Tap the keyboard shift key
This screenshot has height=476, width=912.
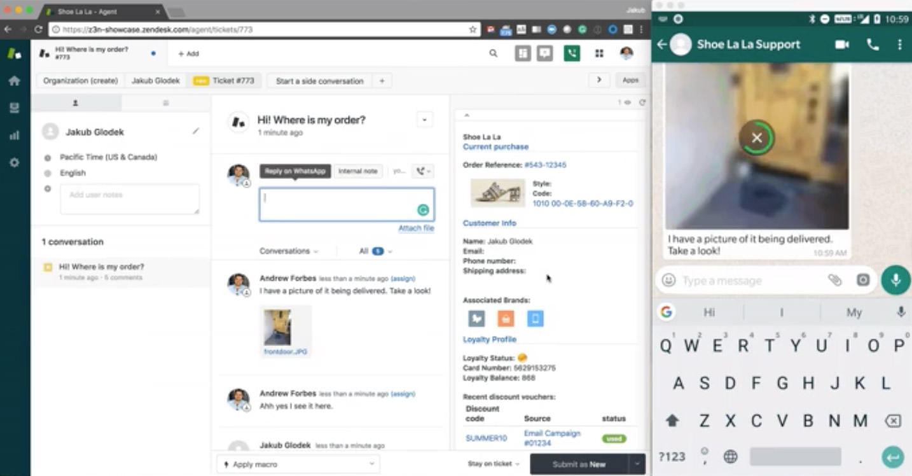click(672, 421)
